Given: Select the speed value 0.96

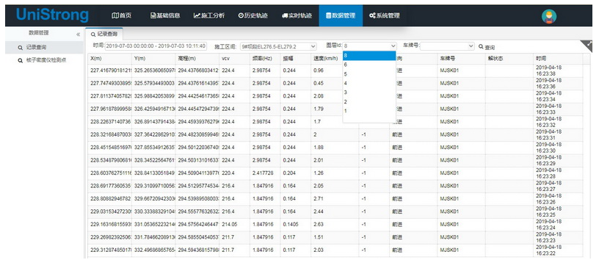Looking at the screenshot, I should click(x=319, y=71).
